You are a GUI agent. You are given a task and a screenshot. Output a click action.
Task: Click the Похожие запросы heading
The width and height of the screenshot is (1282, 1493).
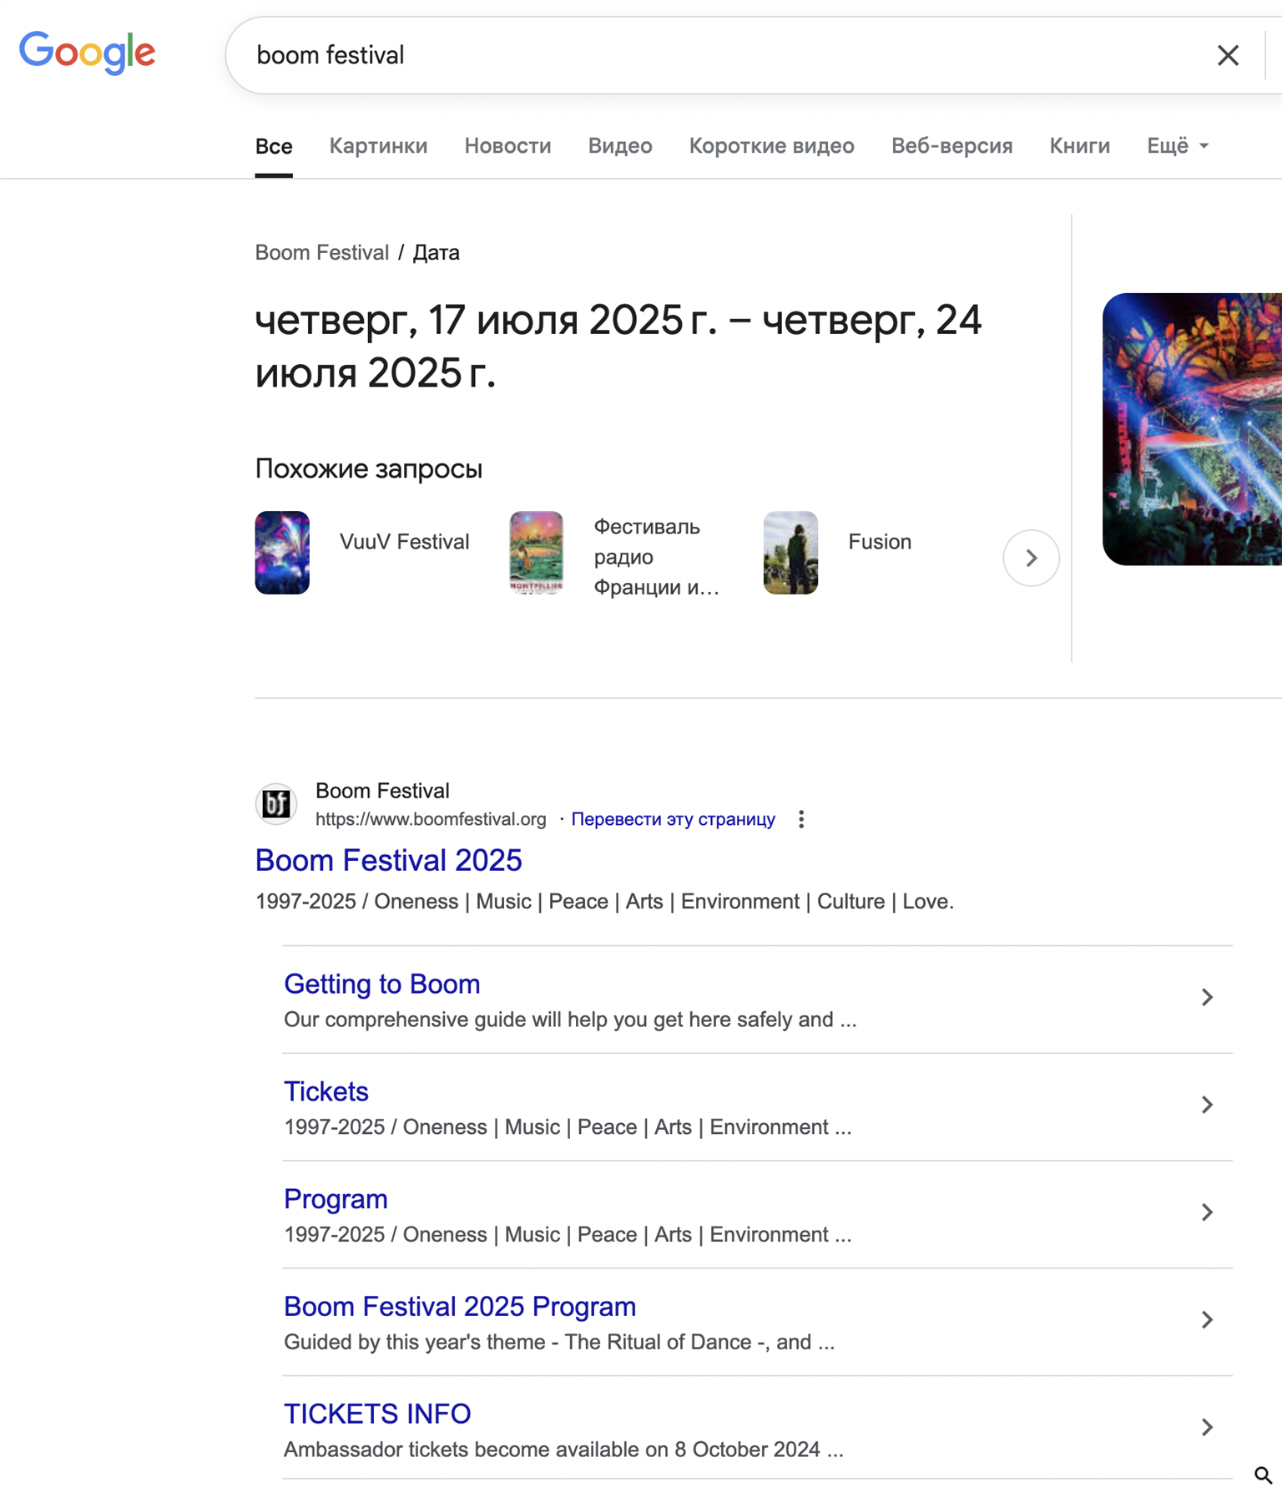(x=369, y=469)
